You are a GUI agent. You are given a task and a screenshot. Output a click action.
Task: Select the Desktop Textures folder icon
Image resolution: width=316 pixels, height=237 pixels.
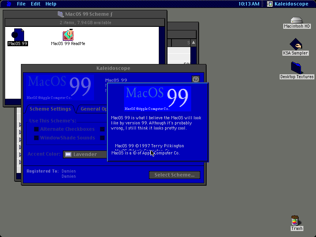click(297, 68)
